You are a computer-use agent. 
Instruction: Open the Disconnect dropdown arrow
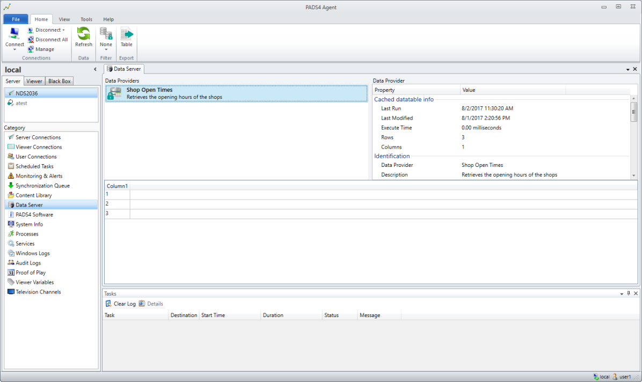63,30
